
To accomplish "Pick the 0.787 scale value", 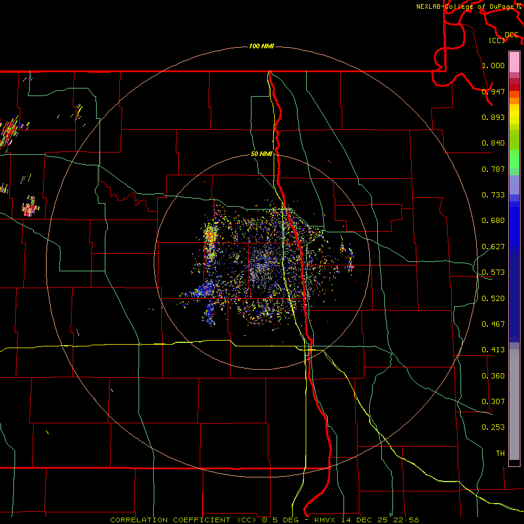I will click(x=493, y=169).
